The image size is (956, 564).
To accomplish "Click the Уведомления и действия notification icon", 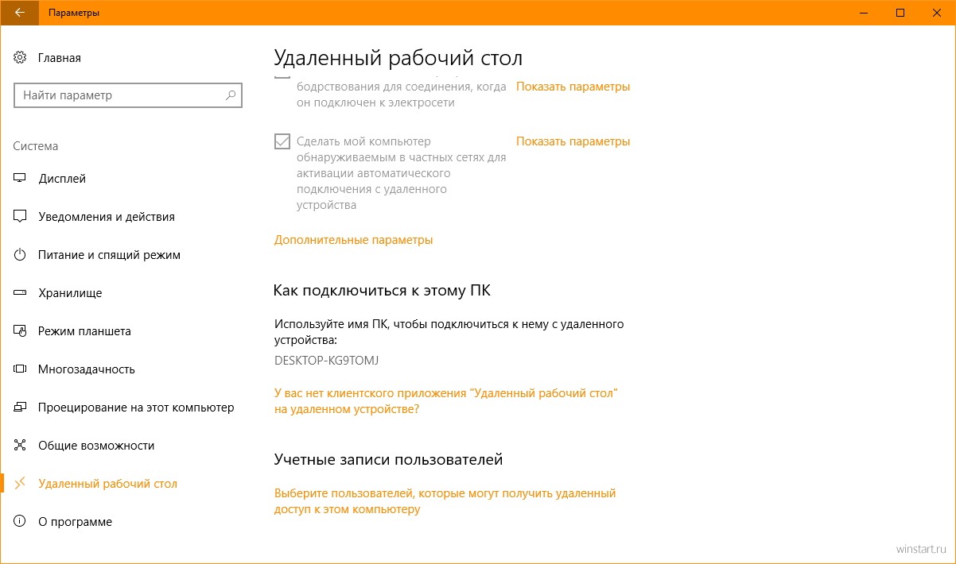I will coord(21,217).
